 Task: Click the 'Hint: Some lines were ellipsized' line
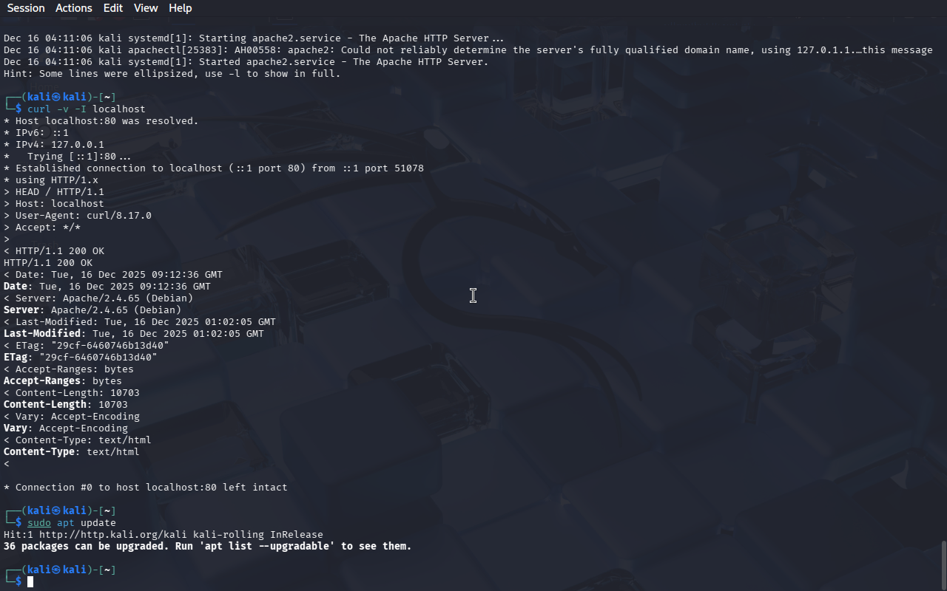pos(172,74)
